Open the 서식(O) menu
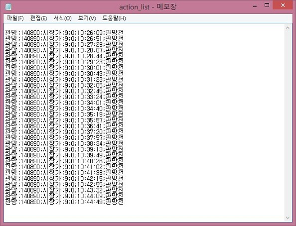The height and width of the screenshot is (226, 296). click(62, 18)
